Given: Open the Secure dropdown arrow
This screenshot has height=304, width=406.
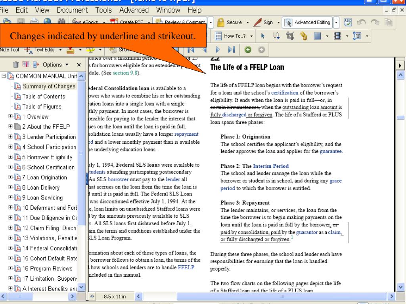Looking at the screenshot, I should 247,23.
